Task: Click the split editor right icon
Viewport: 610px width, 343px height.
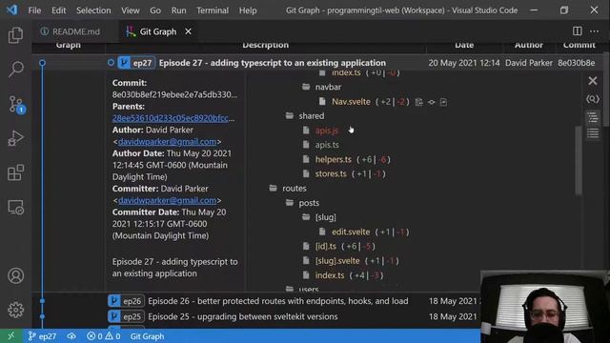Action: (x=578, y=31)
